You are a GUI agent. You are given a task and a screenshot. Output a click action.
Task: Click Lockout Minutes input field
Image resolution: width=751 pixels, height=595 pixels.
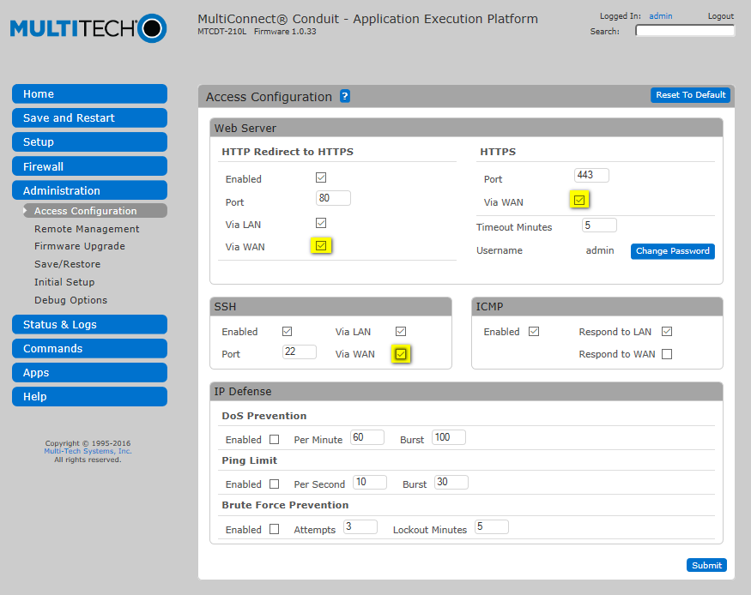pos(492,527)
